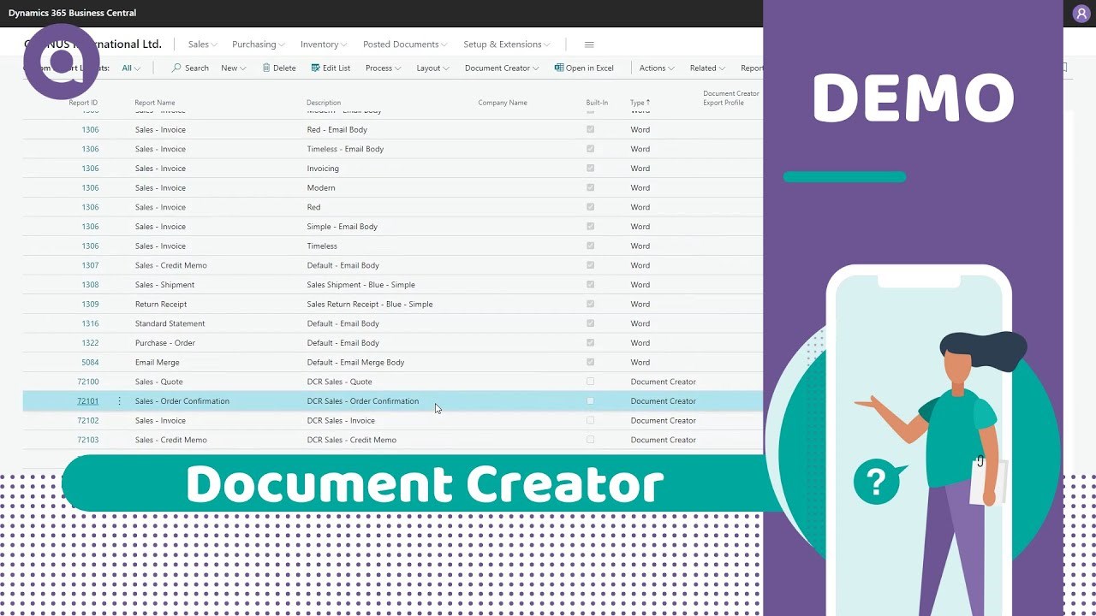Toggle Built-In checkbox for Red - Email Body
Screen dimensions: 1096x616
pos(590,129)
